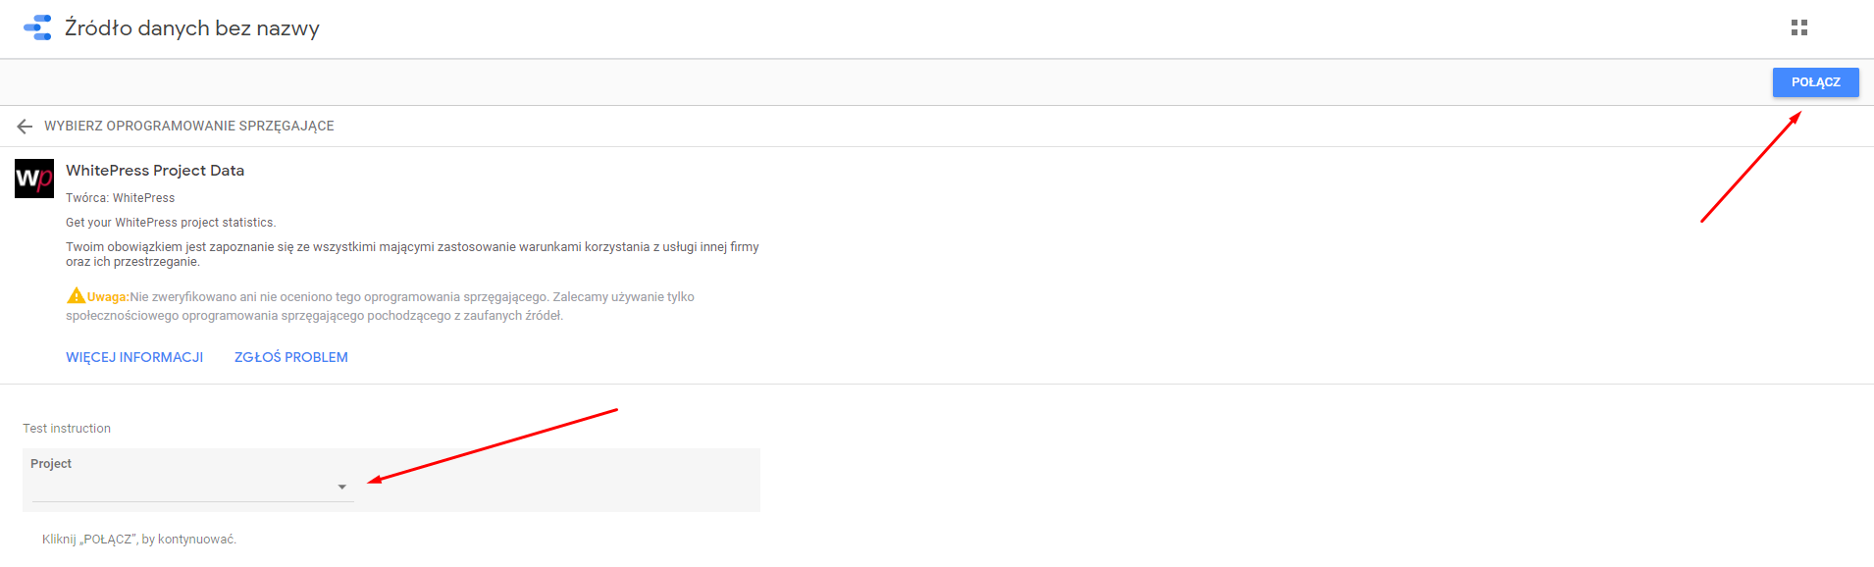Click the blue POŁĄCZ button
This screenshot has height=567, width=1874.
pos(1815,82)
